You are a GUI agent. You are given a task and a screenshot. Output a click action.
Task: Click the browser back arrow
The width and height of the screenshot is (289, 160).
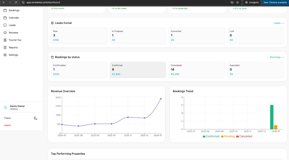(4, 2)
